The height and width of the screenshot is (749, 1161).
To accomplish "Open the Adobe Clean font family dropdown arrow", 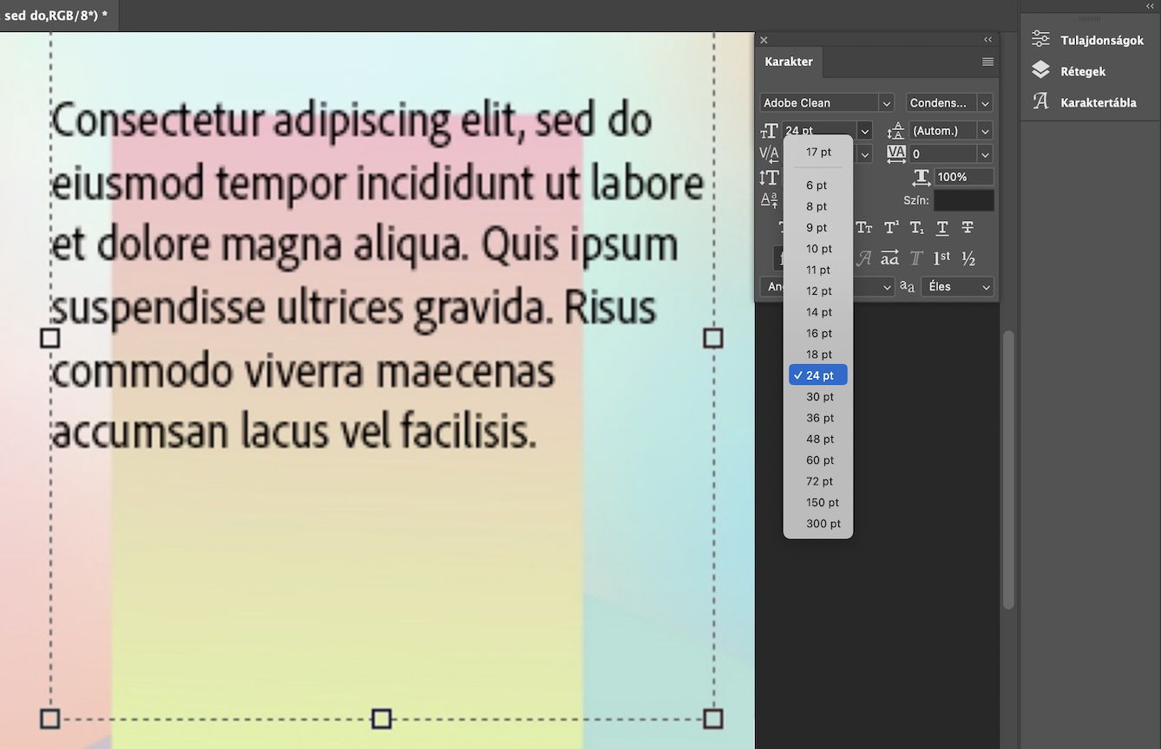I will click(x=887, y=103).
